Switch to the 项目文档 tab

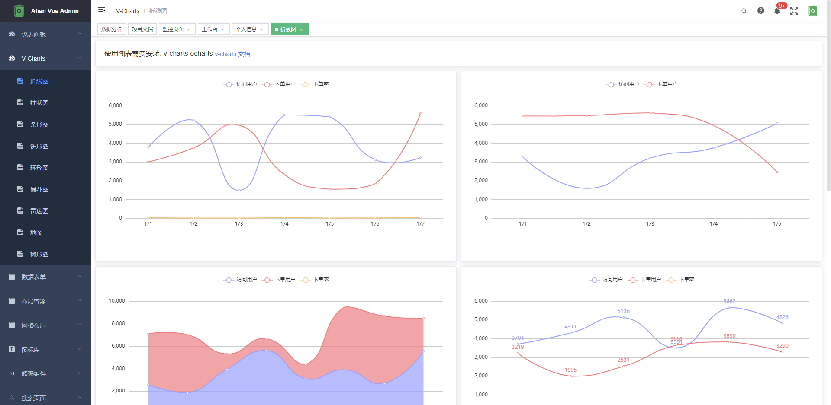tap(142, 29)
